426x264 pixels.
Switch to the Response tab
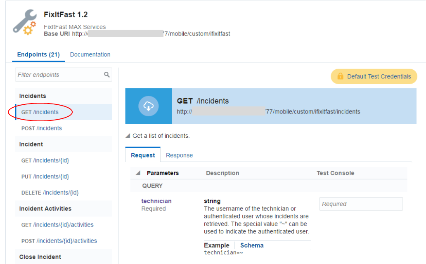[179, 155]
